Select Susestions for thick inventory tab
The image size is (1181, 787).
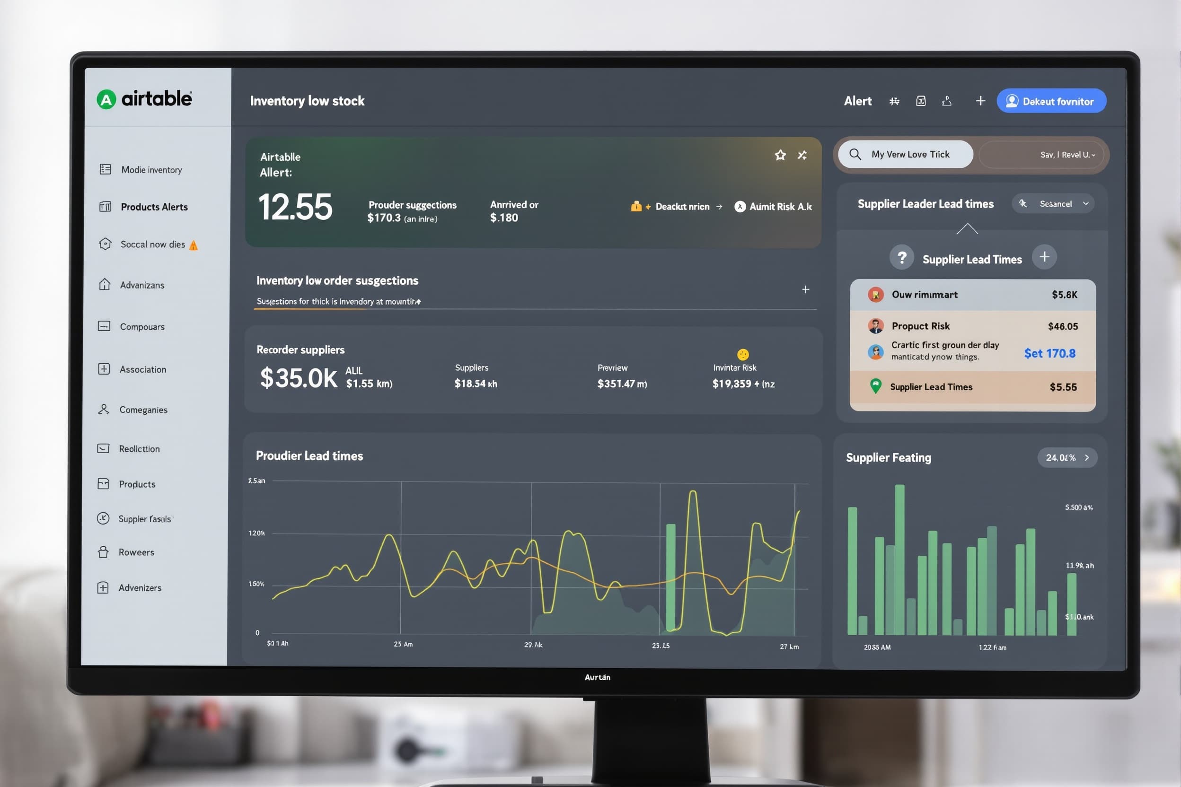coord(339,302)
